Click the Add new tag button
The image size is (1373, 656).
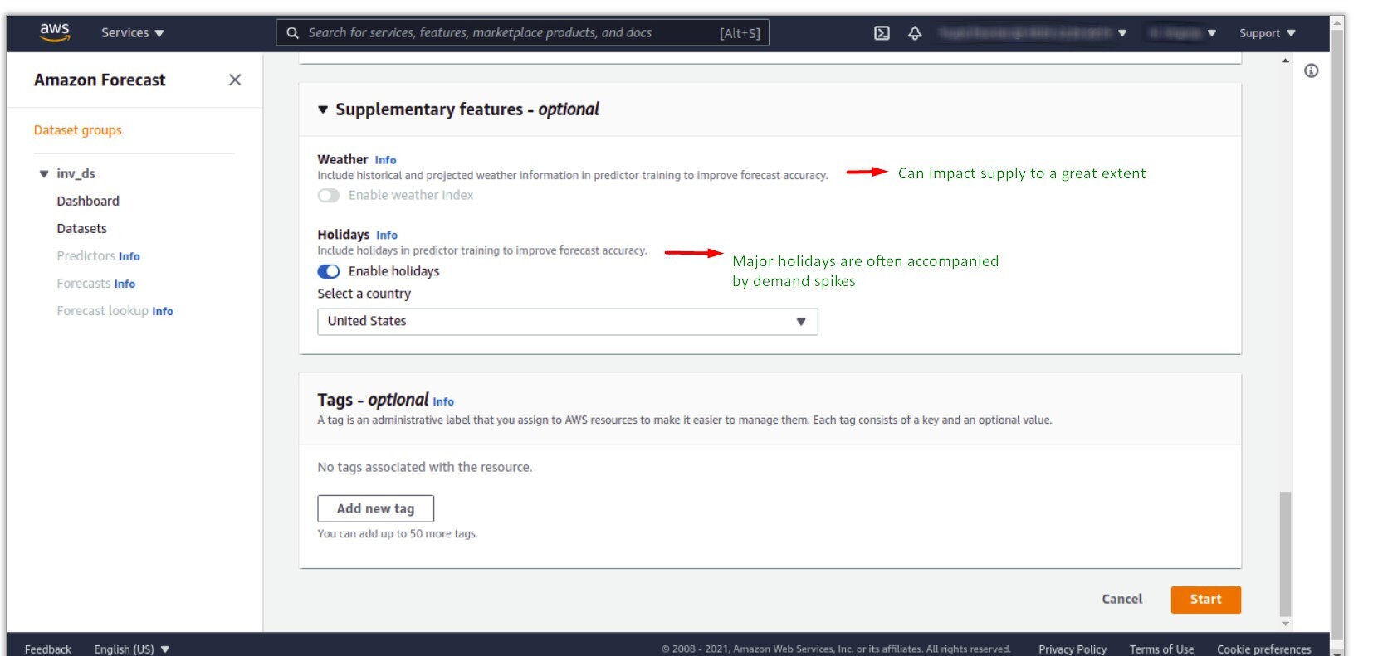[x=376, y=508]
